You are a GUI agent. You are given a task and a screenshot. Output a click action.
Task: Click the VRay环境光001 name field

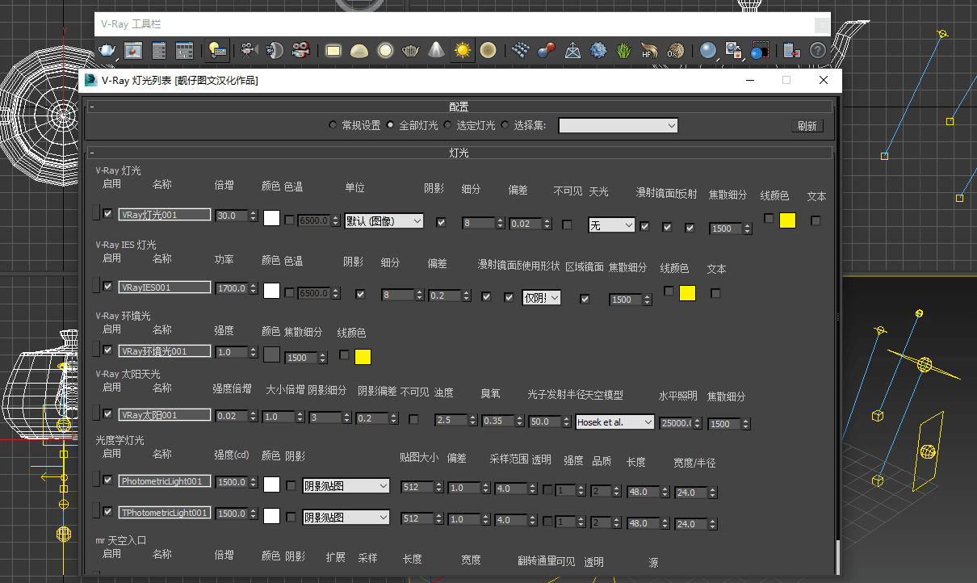tap(165, 351)
